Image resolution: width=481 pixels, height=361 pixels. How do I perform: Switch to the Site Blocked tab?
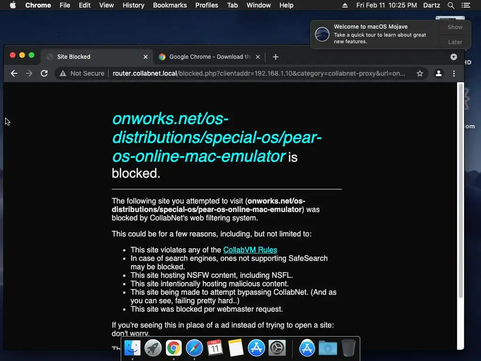97,57
